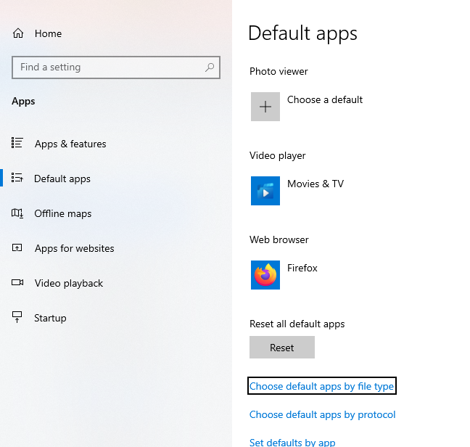The width and height of the screenshot is (470, 447).
Task: Click the Startup icon in sidebar
Action: pyautogui.click(x=17, y=317)
